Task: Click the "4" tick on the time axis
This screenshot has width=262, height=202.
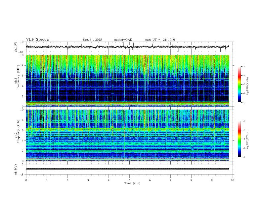Action: pyautogui.click(x=109, y=180)
